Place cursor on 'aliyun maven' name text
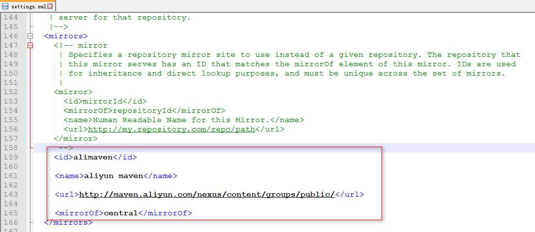Screen dimensions: 535x232 point(113,176)
